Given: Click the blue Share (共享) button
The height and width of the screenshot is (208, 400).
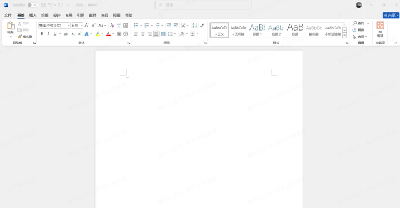Looking at the screenshot, I should [x=391, y=16].
